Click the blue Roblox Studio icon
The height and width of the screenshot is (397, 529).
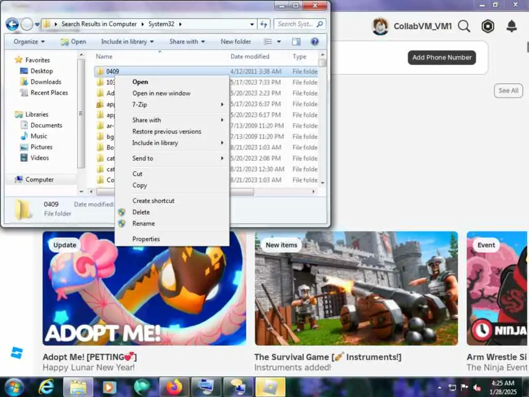17,353
